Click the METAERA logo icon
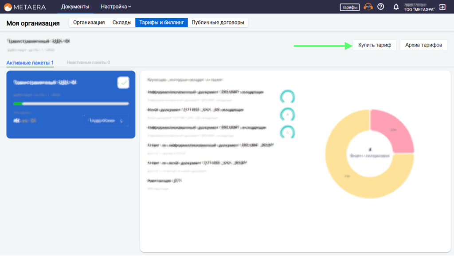 8,7
